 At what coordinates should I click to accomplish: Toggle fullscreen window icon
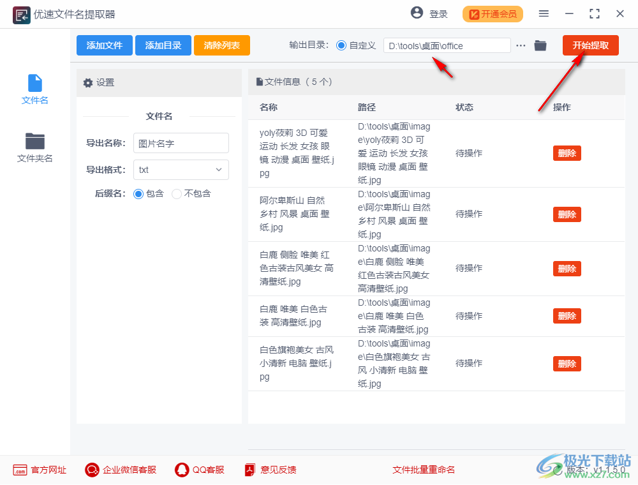(595, 14)
